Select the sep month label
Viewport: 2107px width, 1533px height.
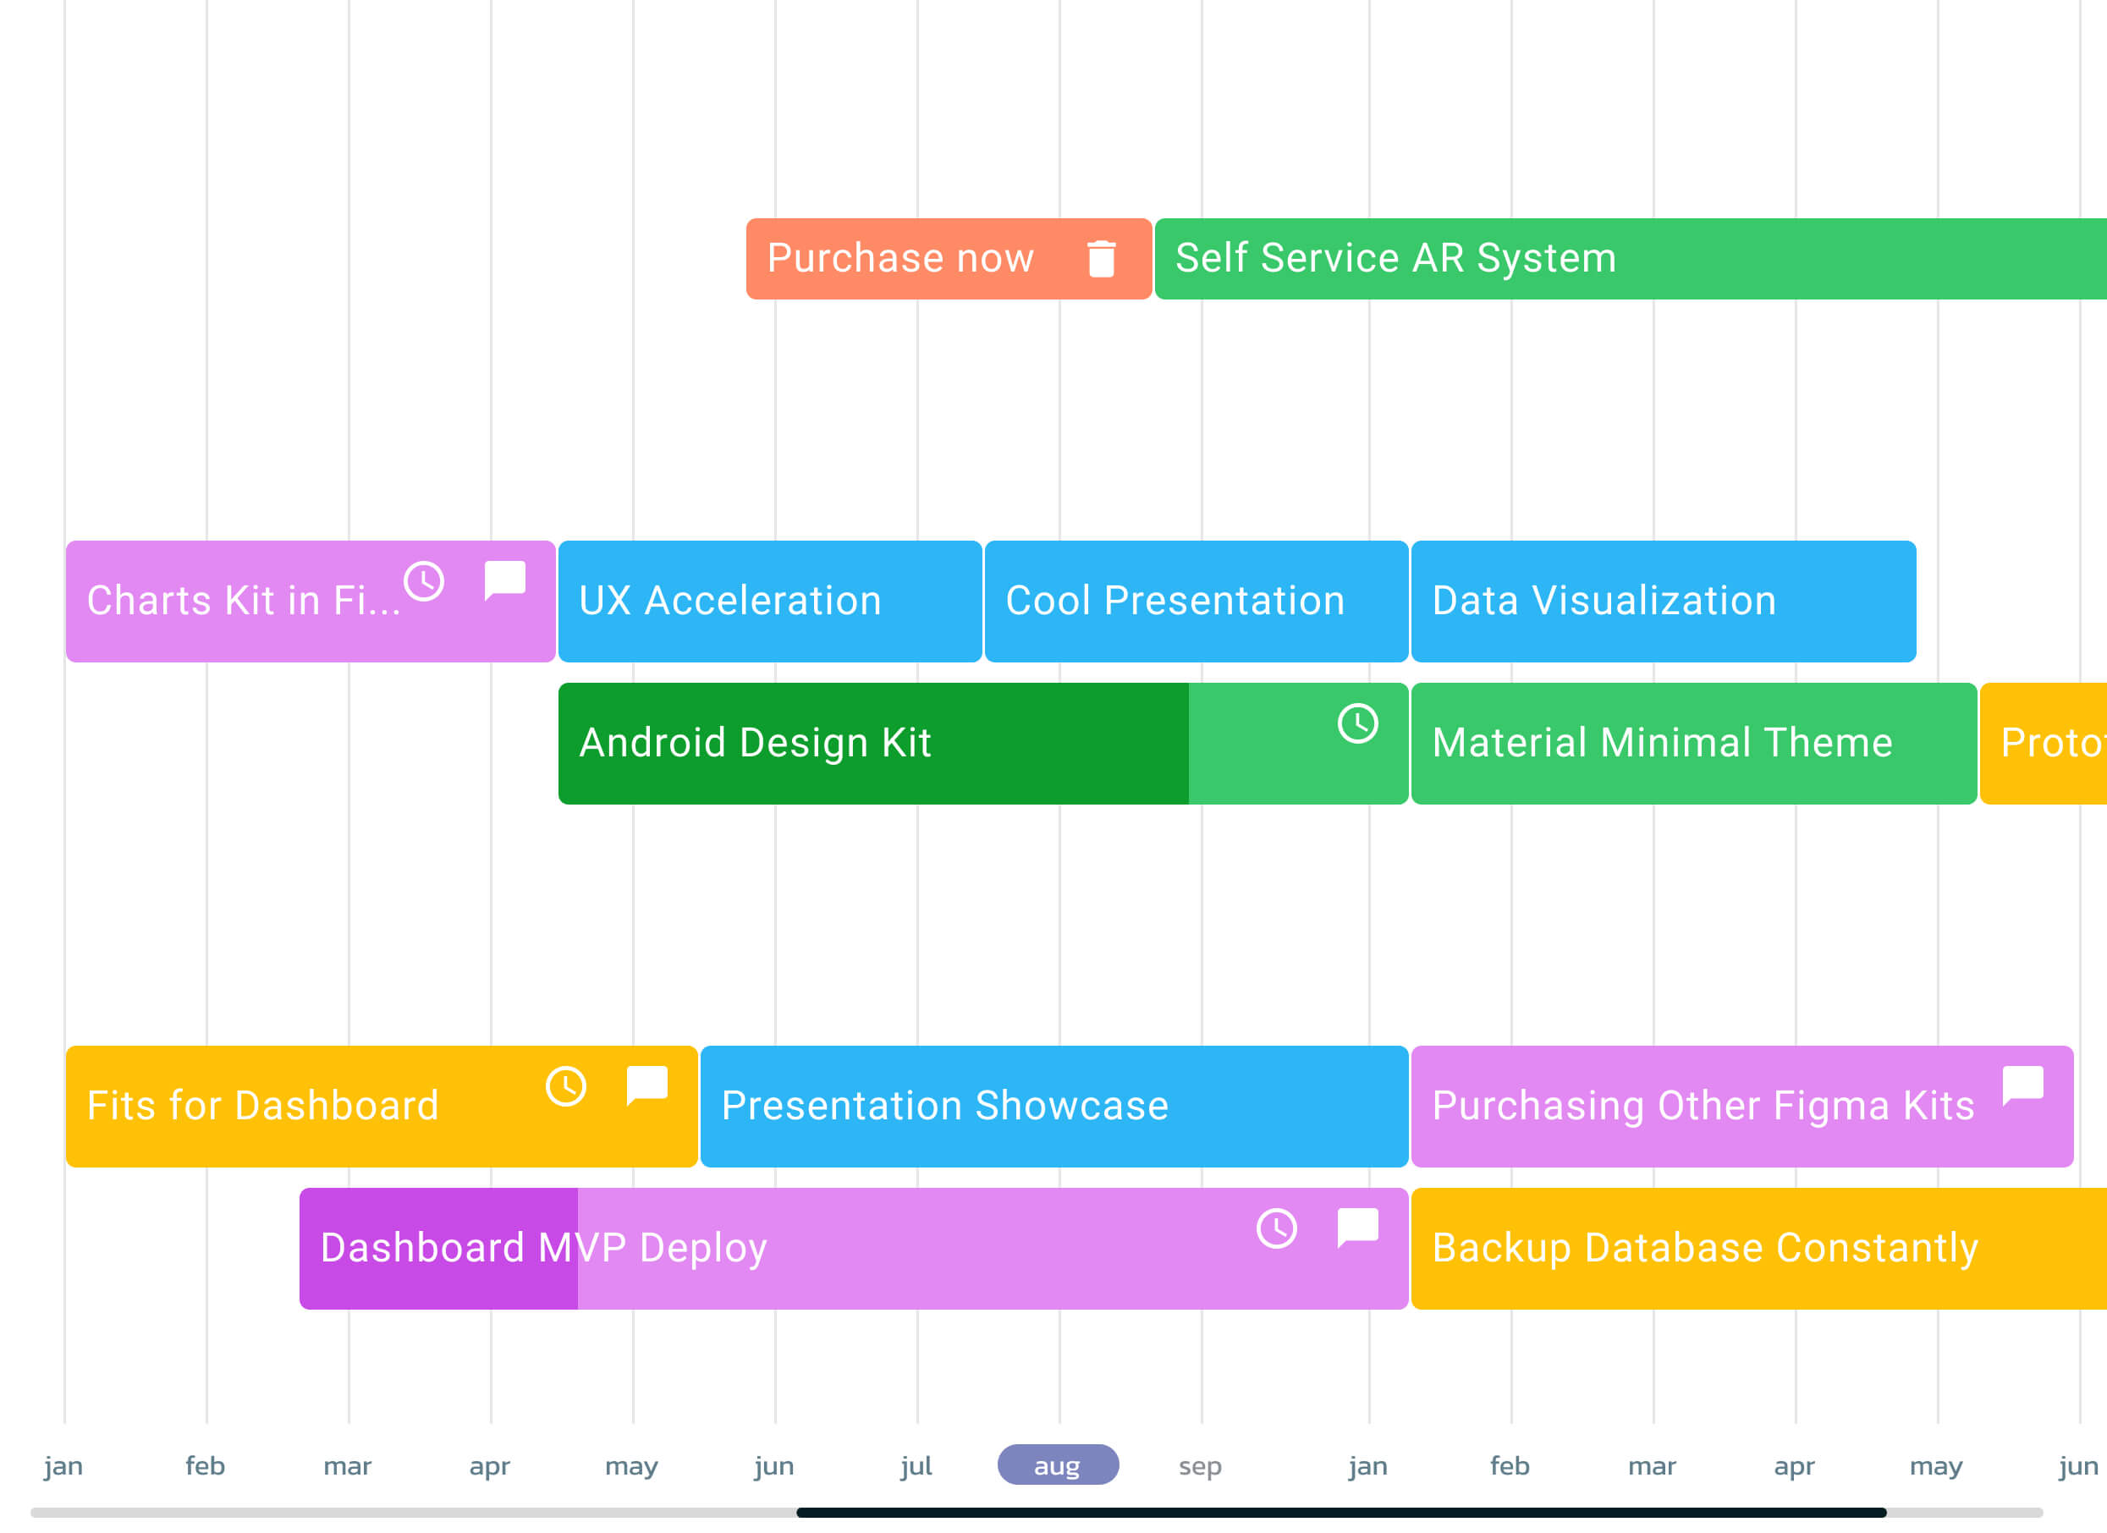coord(1199,1466)
